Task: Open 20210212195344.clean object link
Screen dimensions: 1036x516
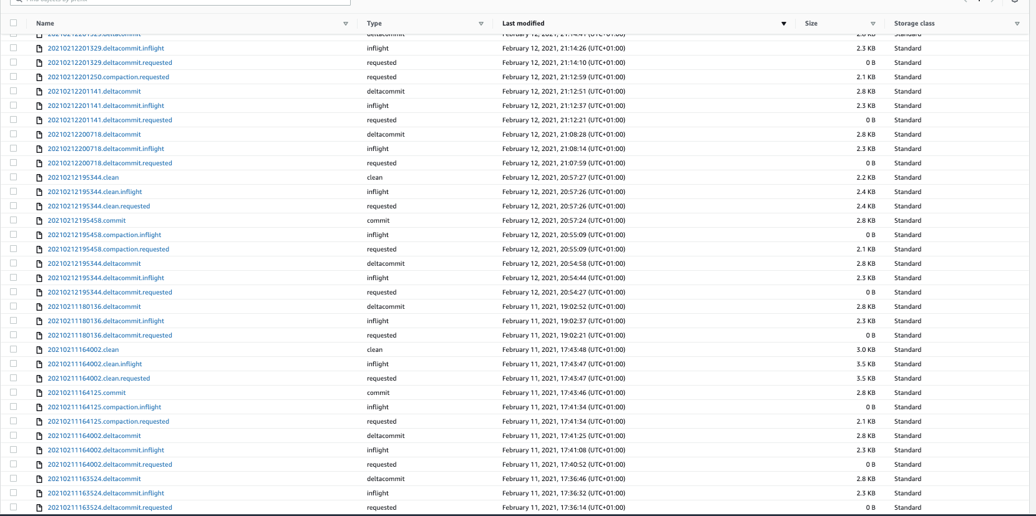Action: [83, 178]
